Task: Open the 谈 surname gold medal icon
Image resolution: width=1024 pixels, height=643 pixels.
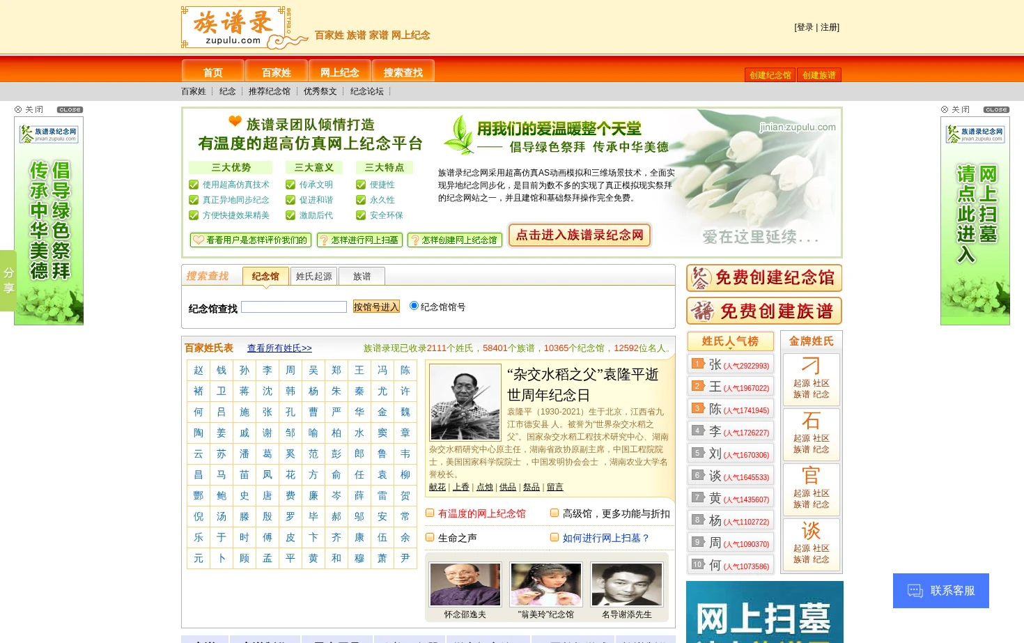Action: click(x=811, y=531)
